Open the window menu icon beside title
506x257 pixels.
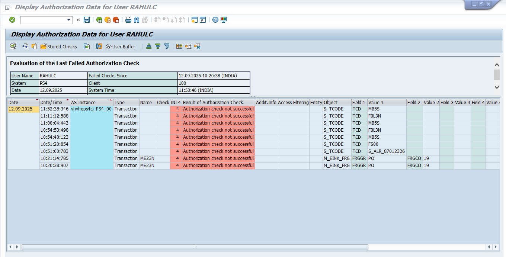pyautogui.click(x=8, y=7)
